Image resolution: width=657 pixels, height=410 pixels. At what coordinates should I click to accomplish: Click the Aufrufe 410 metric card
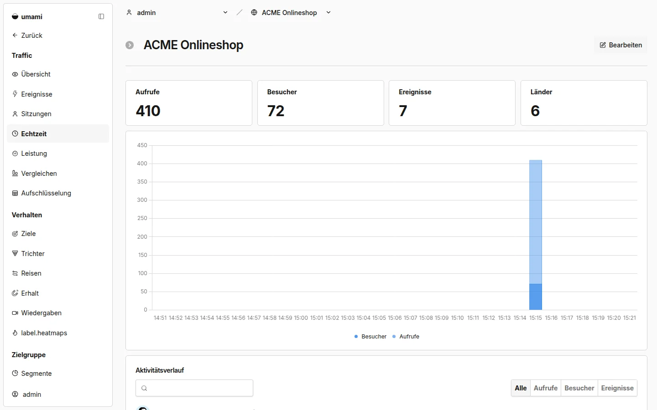[189, 103]
